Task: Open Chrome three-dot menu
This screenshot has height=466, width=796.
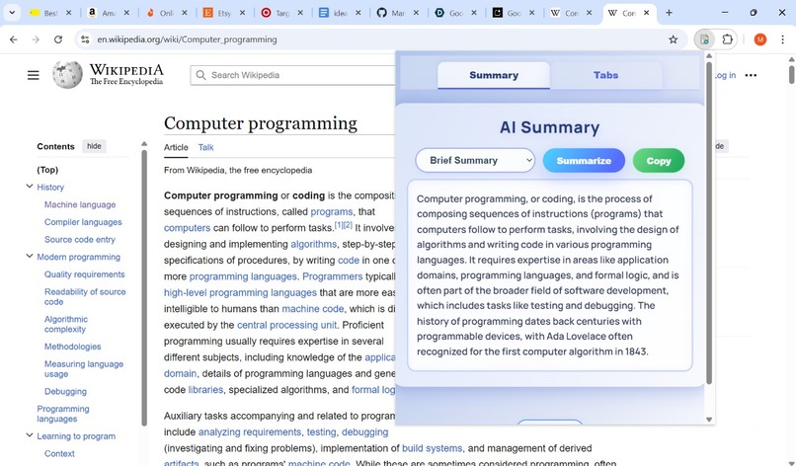Action: pos(782,39)
